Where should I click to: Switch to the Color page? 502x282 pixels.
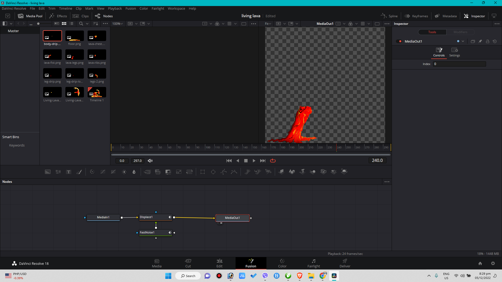[x=282, y=263]
